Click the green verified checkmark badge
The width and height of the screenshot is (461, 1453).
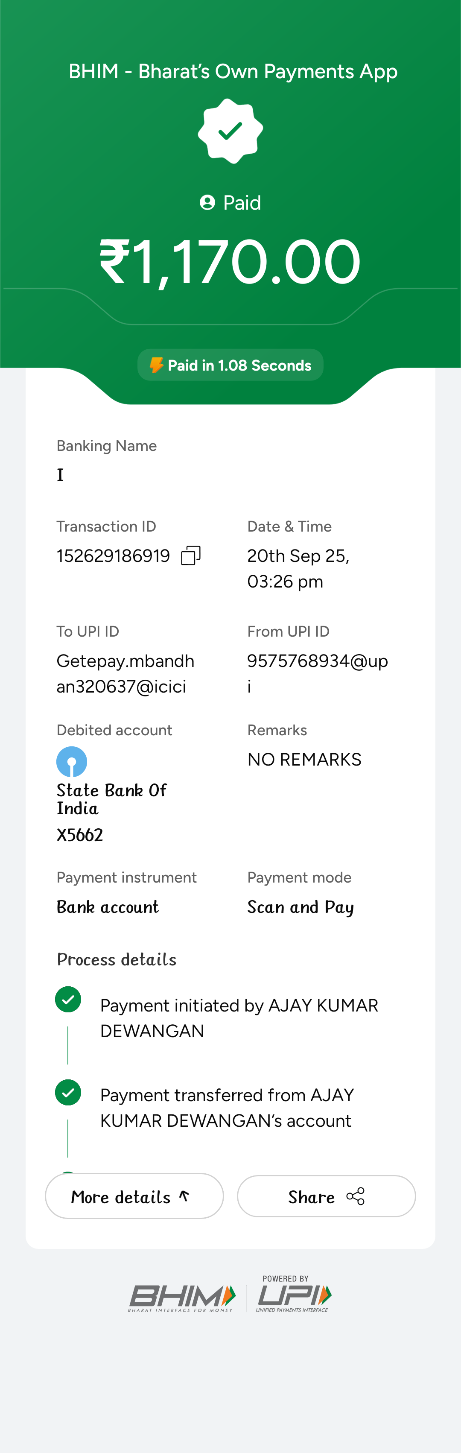coord(230,131)
